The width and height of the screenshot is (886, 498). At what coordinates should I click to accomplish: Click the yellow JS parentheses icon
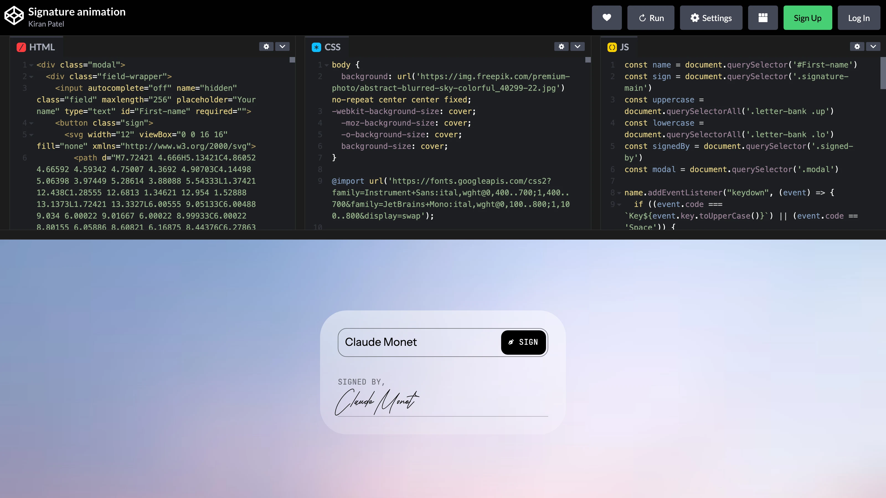pos(612,47)
